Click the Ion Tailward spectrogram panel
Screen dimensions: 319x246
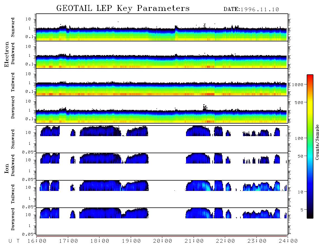162,194
